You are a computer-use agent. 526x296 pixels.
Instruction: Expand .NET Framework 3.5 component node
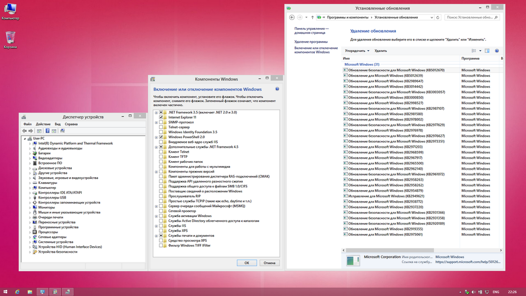[x=156, y=112]
